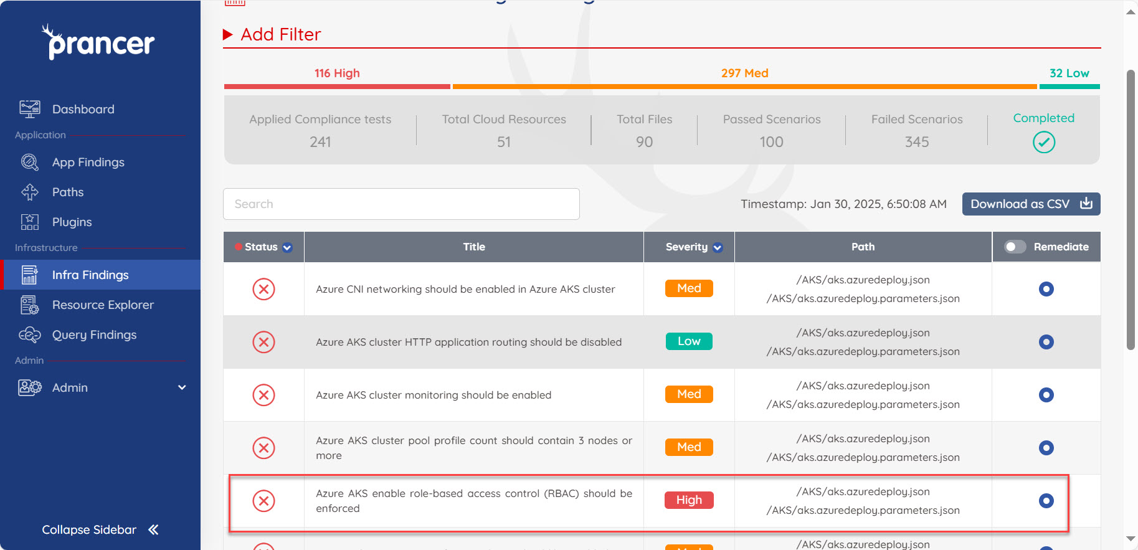Open Resource Explorer page
1138x550 pixels.
(x=103, y=305)
